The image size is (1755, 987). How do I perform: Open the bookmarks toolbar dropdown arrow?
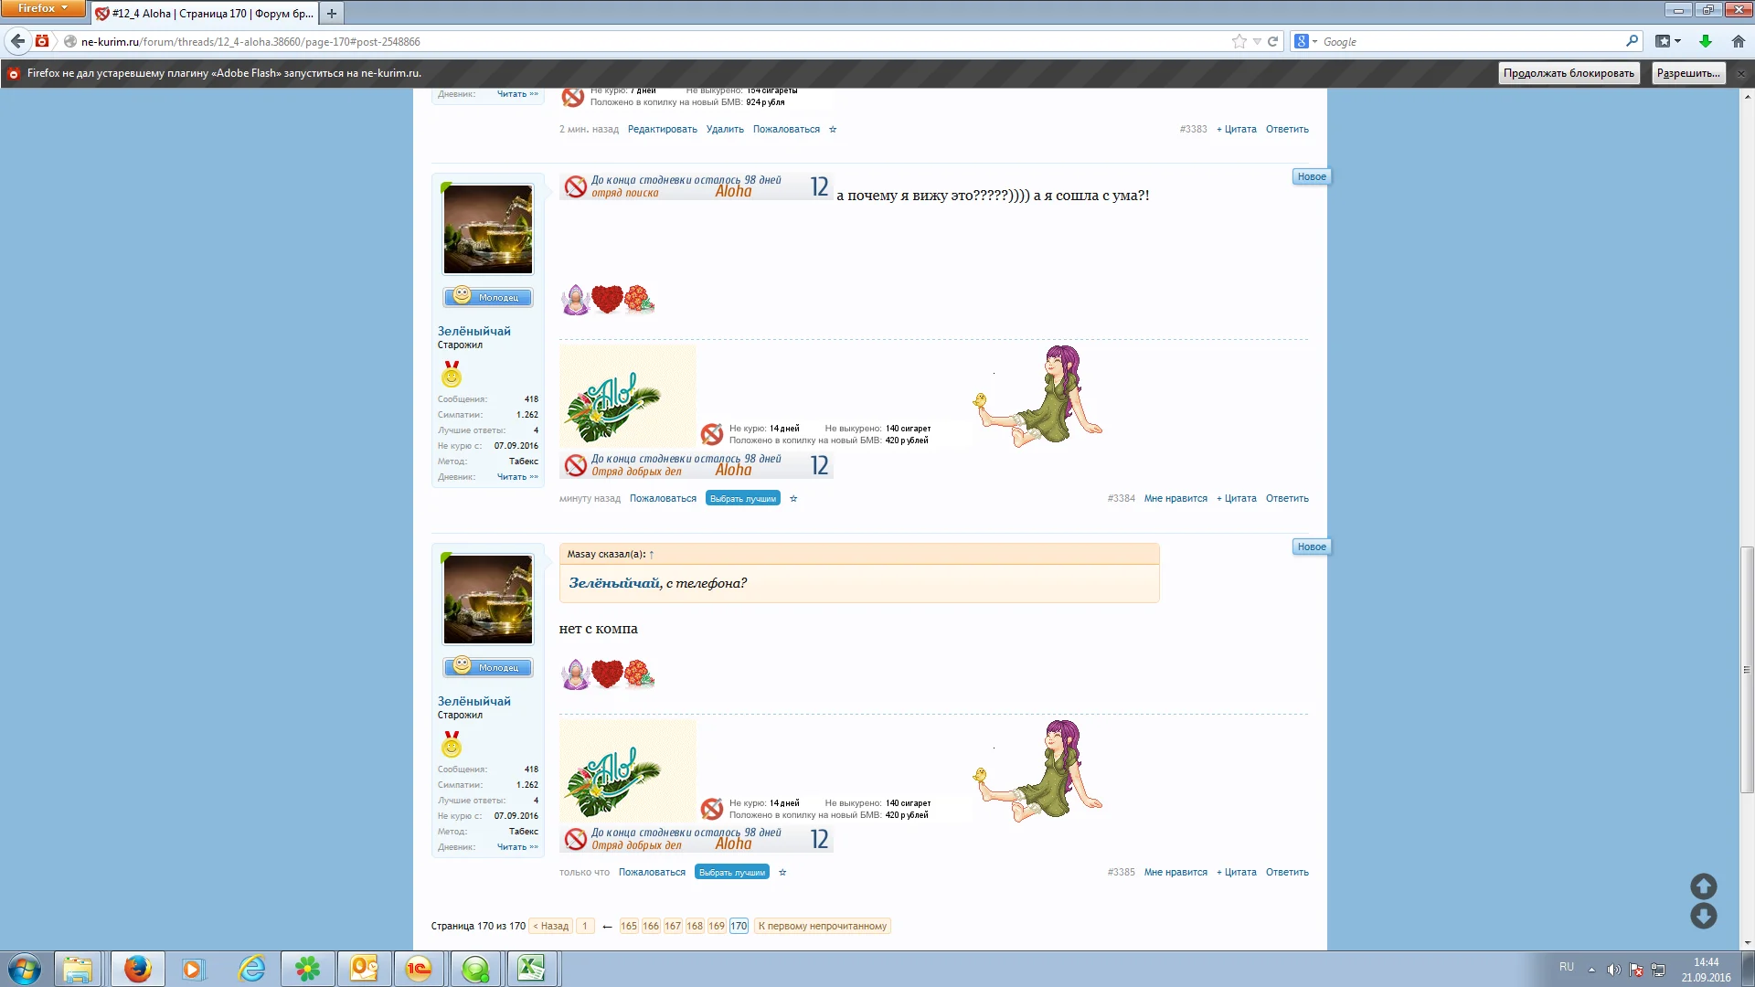(x=1677, y=41)
